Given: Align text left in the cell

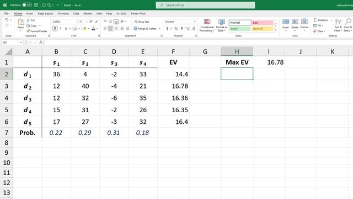Looking at the screenshot, I should (x=105, y=29).
